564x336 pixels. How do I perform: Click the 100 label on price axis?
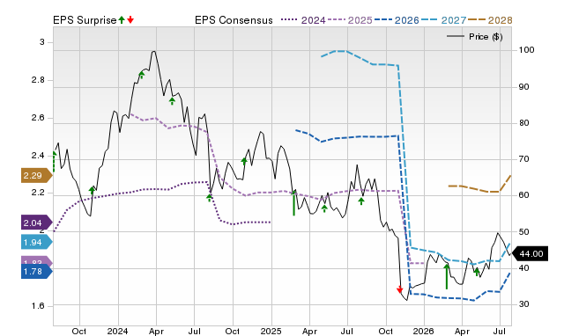click(526, 50)
